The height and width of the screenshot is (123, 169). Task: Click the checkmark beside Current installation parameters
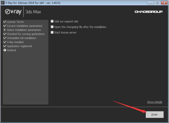click(x=5, y=26)
